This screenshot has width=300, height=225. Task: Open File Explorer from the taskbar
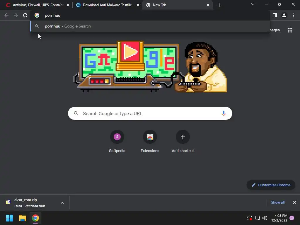click(x=22, y=218)
